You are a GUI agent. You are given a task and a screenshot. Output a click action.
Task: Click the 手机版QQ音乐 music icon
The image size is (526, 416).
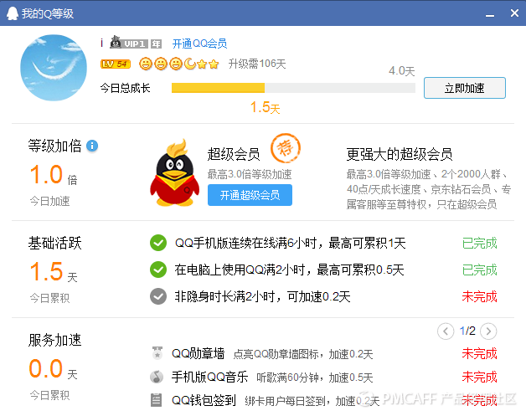[x=157, y=377]
